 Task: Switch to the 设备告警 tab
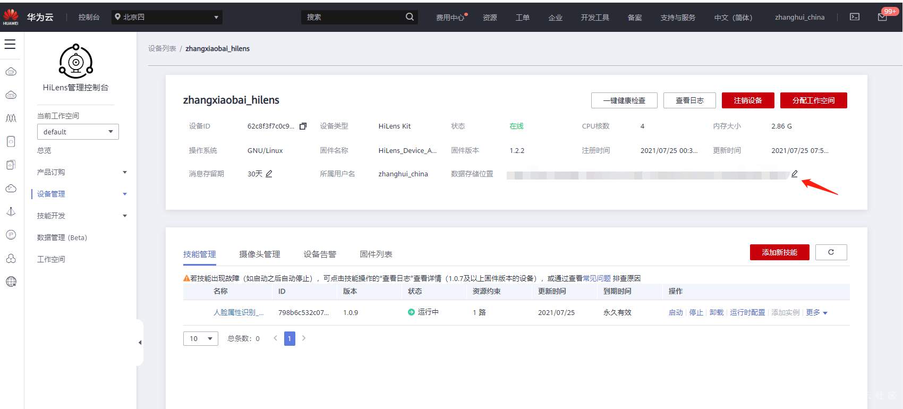click(320, 254)
